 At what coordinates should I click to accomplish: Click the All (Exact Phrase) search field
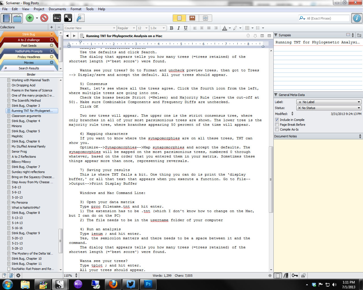pos(327,18)
